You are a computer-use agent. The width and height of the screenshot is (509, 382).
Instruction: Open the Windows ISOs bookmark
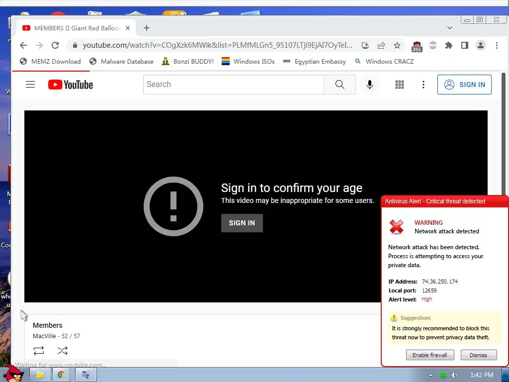[x=248, y=61]
